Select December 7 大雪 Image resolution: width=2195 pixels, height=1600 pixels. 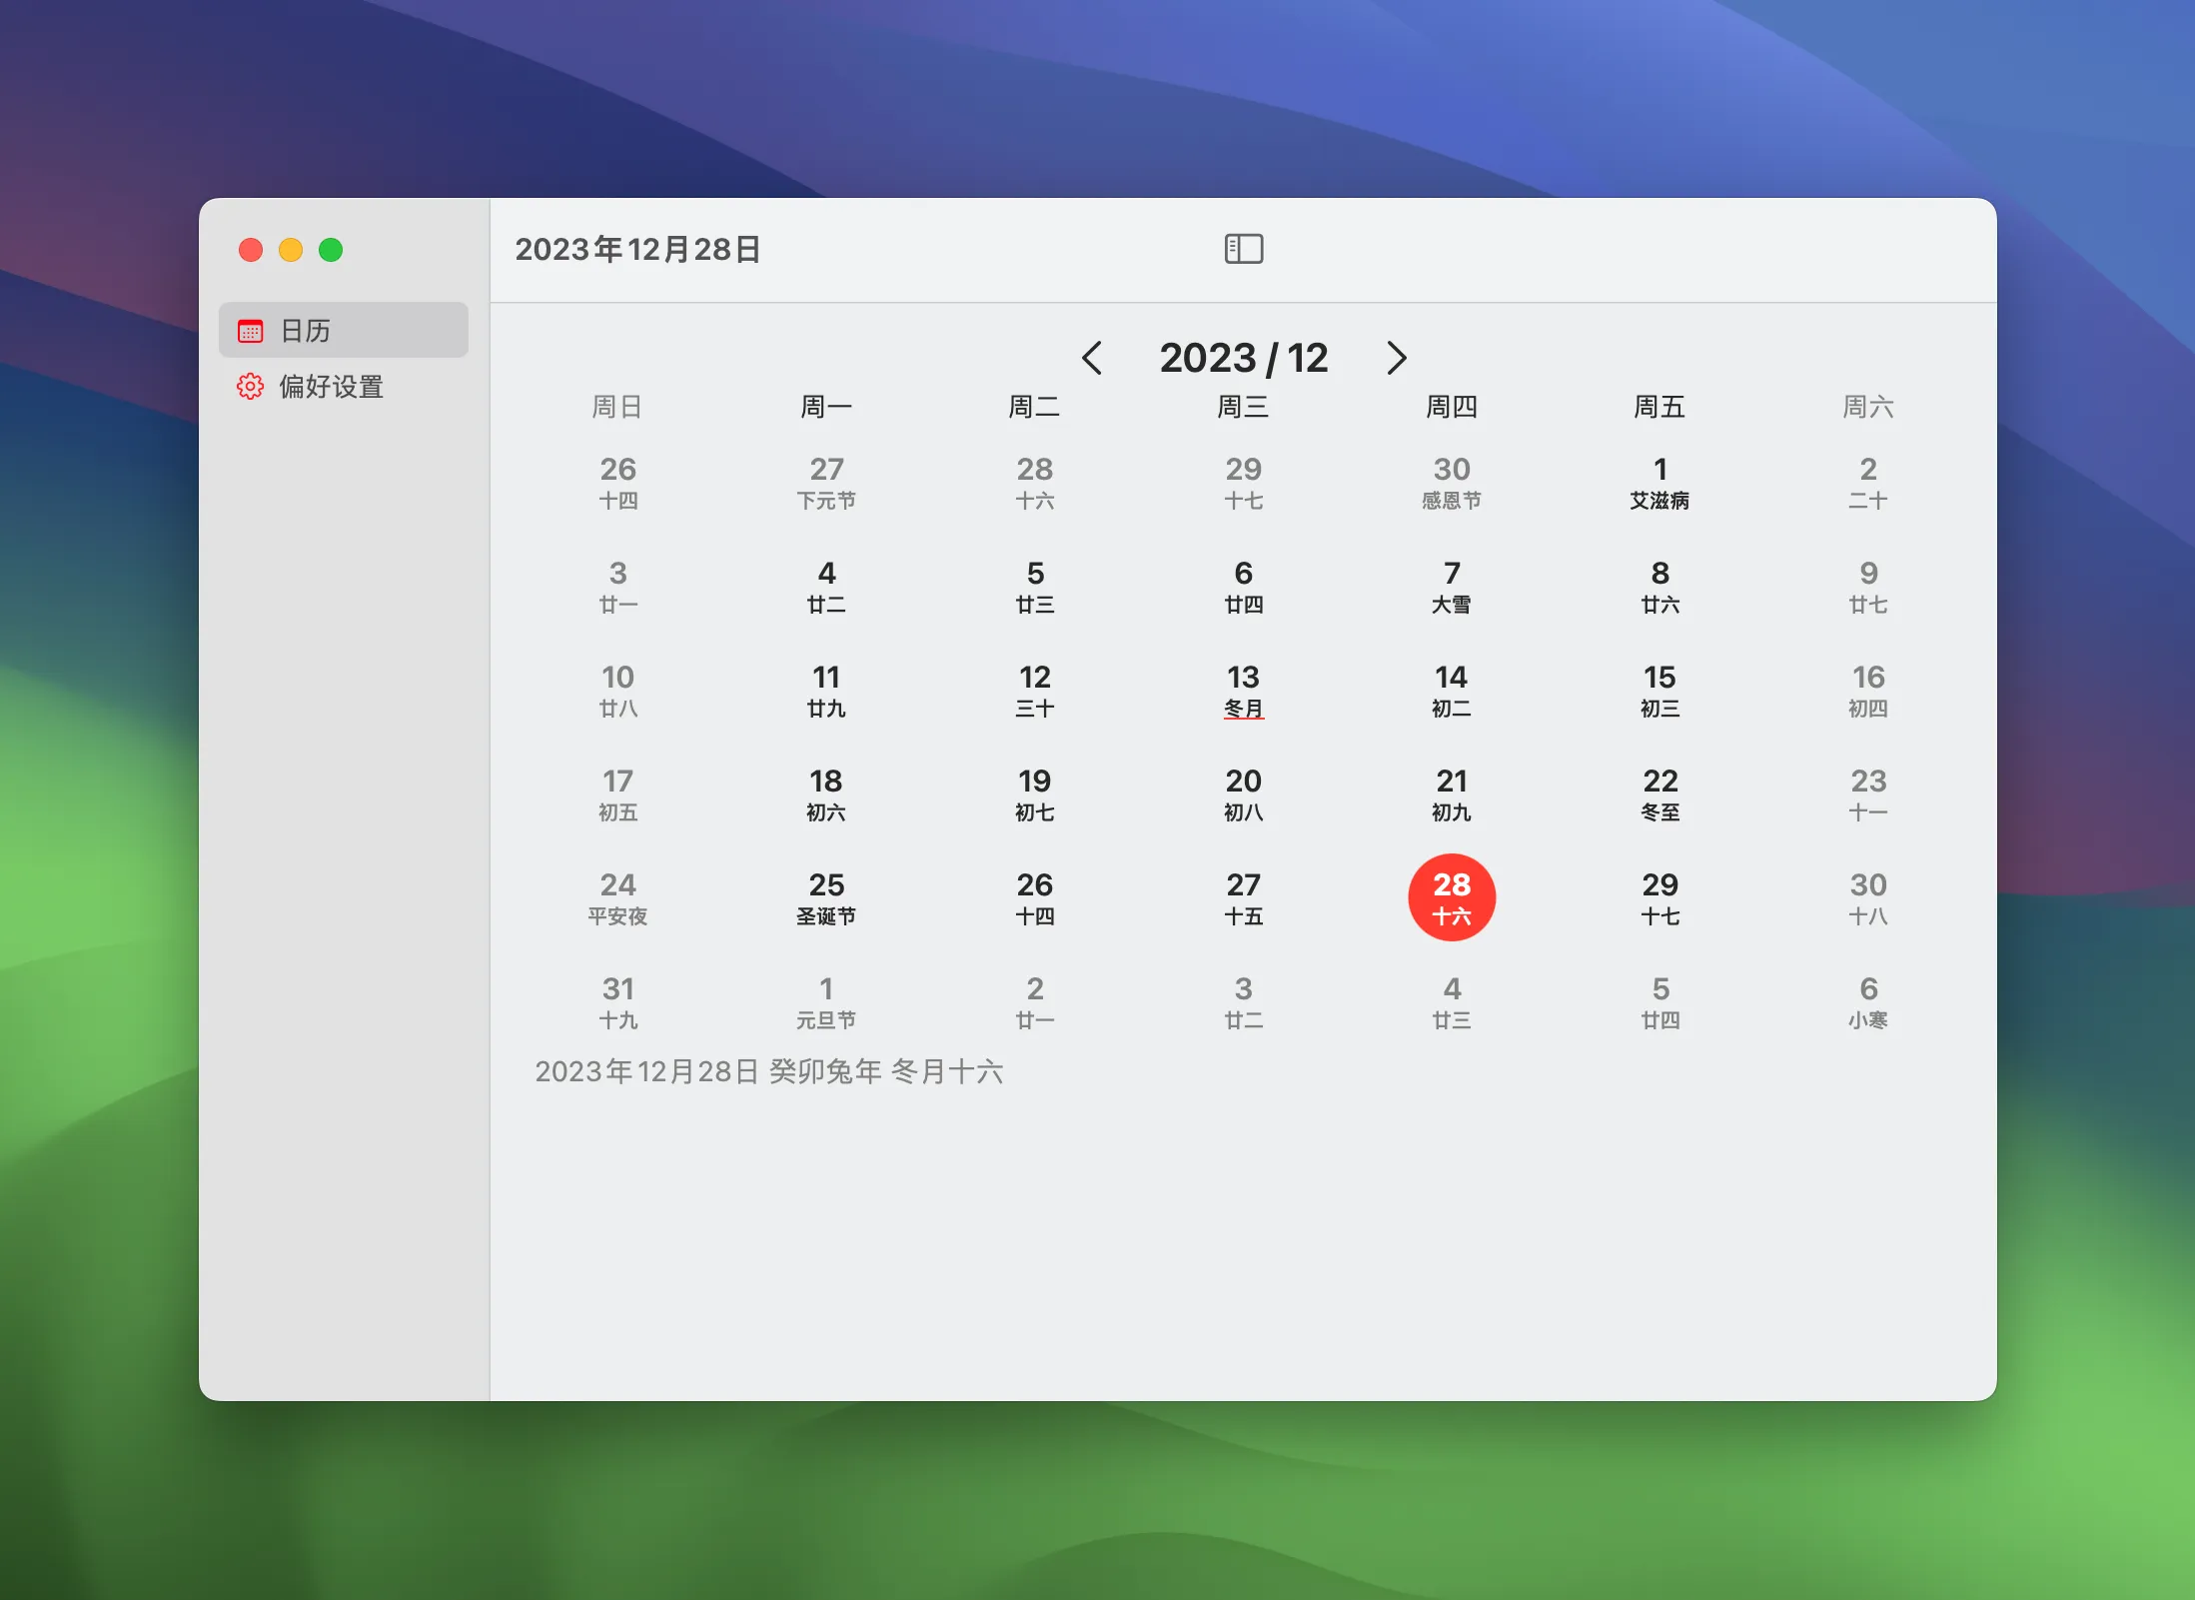[x=1451, y=586]
